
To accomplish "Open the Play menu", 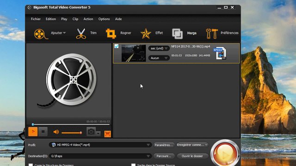I will [x=64, y=19].
